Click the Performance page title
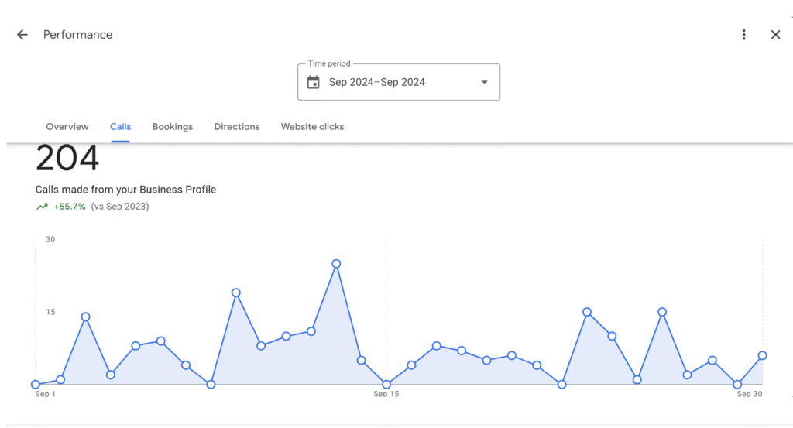The height and width of the screenshot is (428, 793). pyautogui.click(x=78, y=34)
